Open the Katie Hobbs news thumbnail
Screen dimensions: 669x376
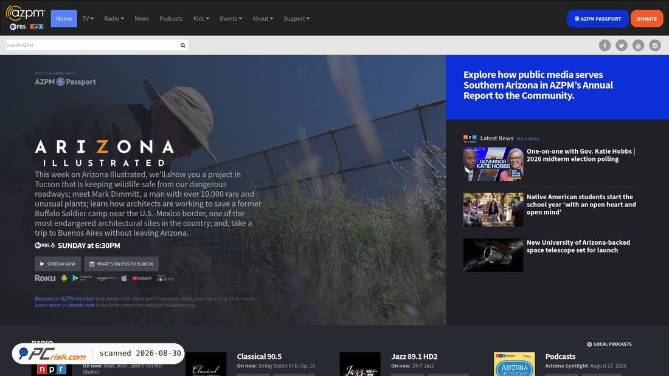(493, 164)
